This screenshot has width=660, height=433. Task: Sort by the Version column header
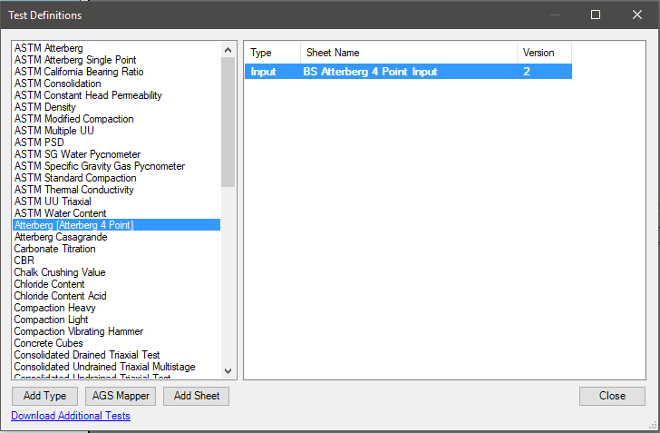point(544,53)
